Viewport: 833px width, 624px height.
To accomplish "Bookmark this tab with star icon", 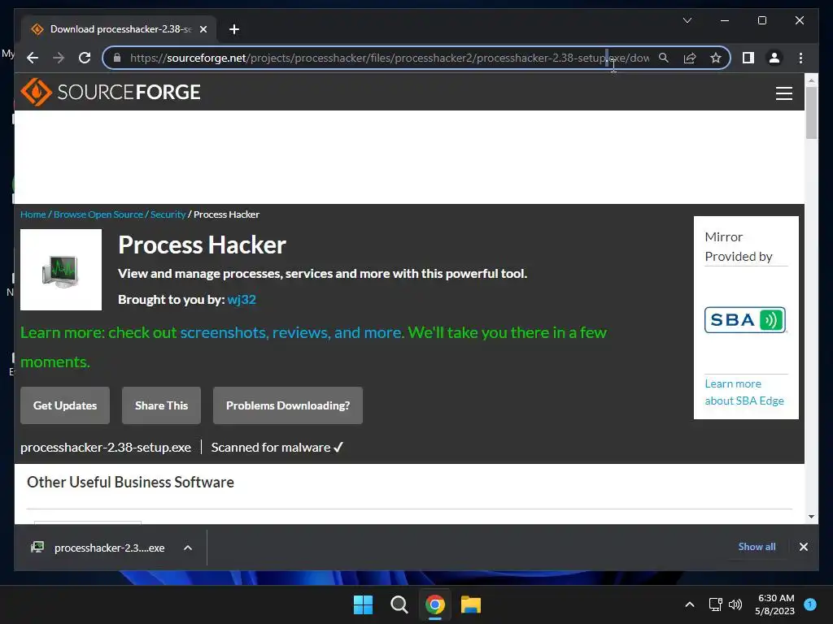I will 716,58.
